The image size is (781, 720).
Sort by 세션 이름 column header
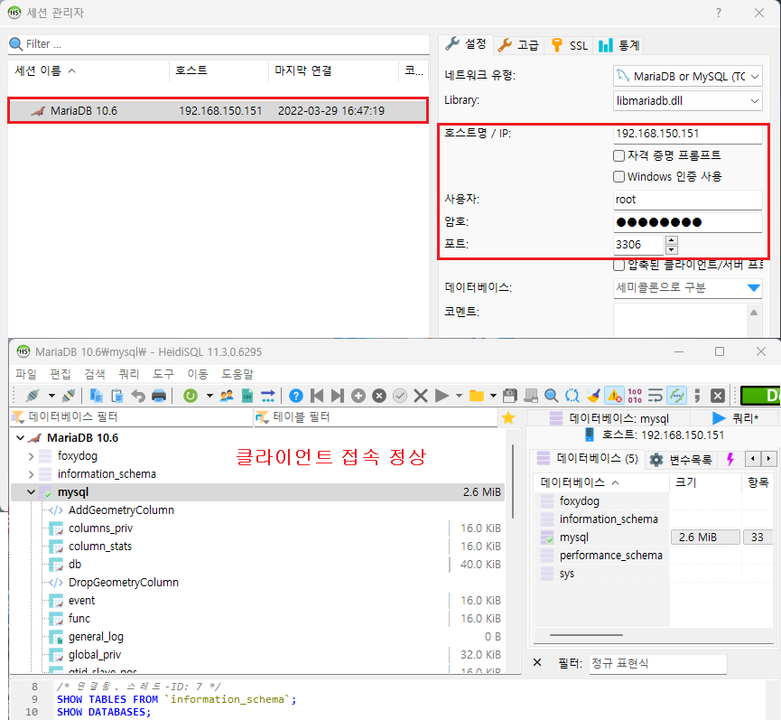(88, 70)
